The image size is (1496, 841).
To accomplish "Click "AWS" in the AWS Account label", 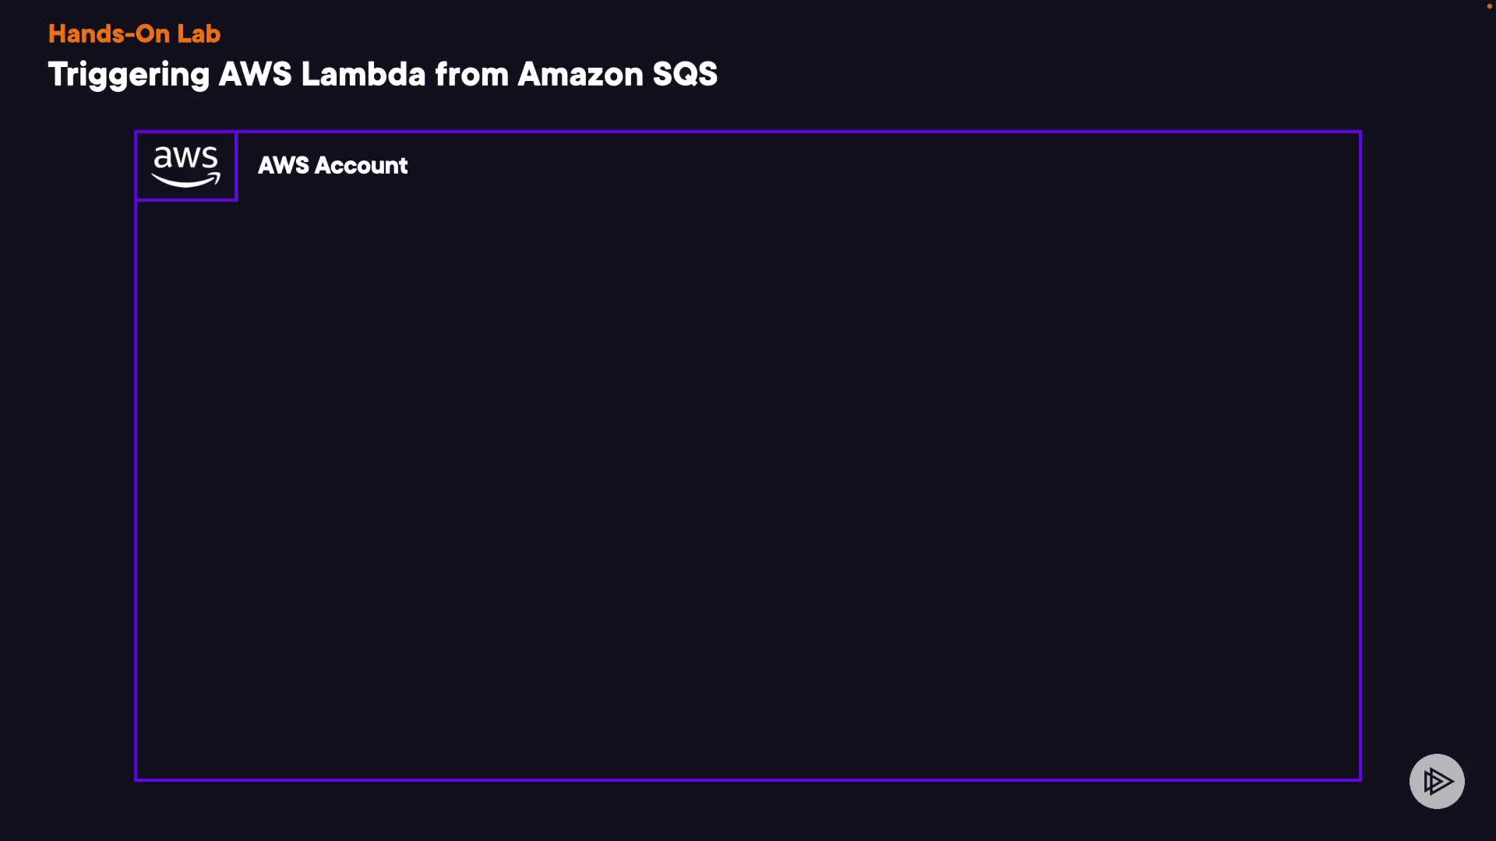I will 283,166.
